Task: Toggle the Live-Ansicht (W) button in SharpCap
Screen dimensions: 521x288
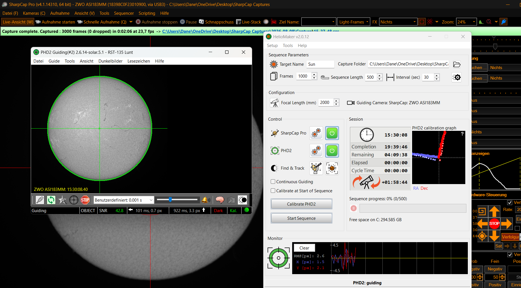Action: coord(18,22)
